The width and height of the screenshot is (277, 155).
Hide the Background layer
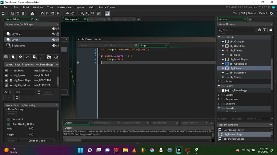54,46
